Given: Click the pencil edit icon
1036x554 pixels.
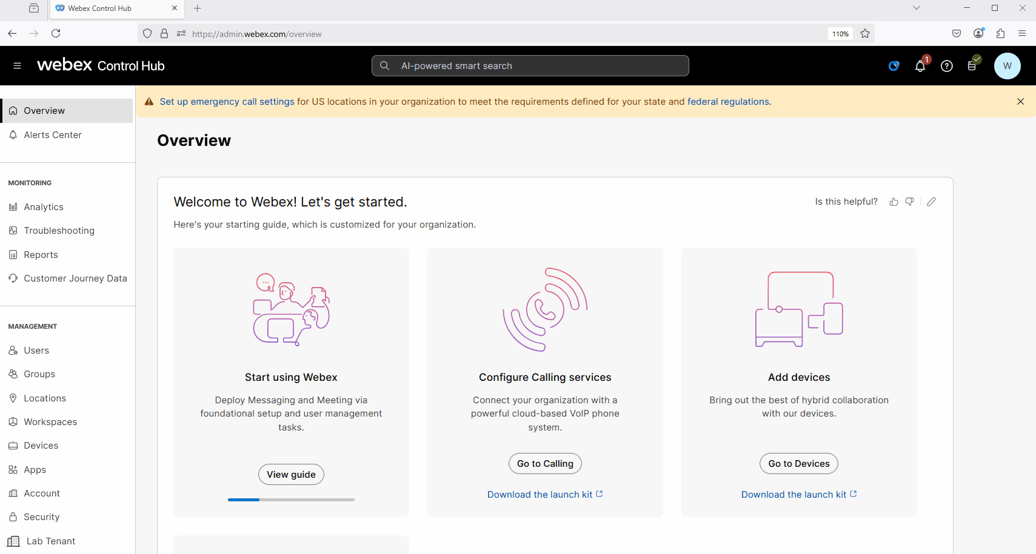Looking at the screenshot, I should pos(931,202).
